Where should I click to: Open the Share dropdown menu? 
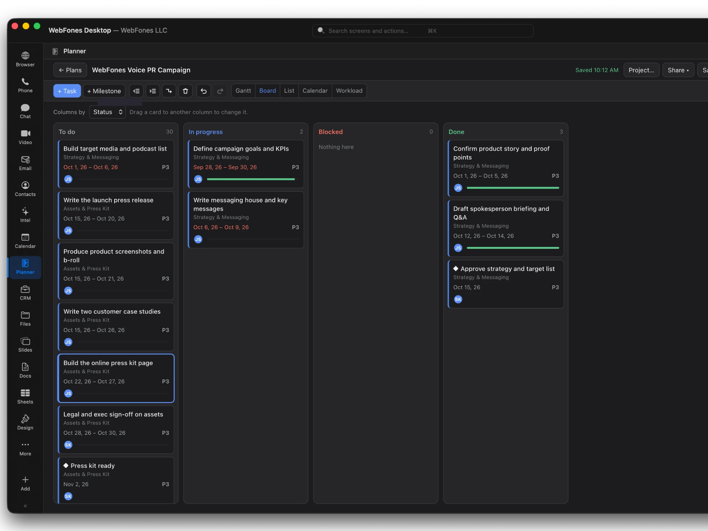click(x=678, y=70)
